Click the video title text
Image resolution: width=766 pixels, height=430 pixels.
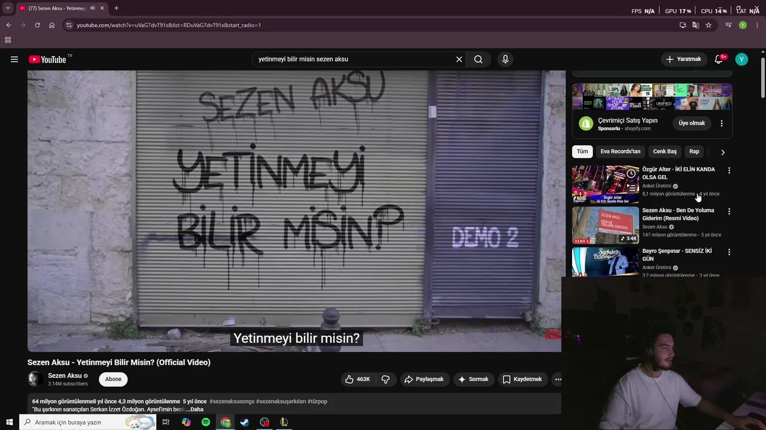pos(119,363)
